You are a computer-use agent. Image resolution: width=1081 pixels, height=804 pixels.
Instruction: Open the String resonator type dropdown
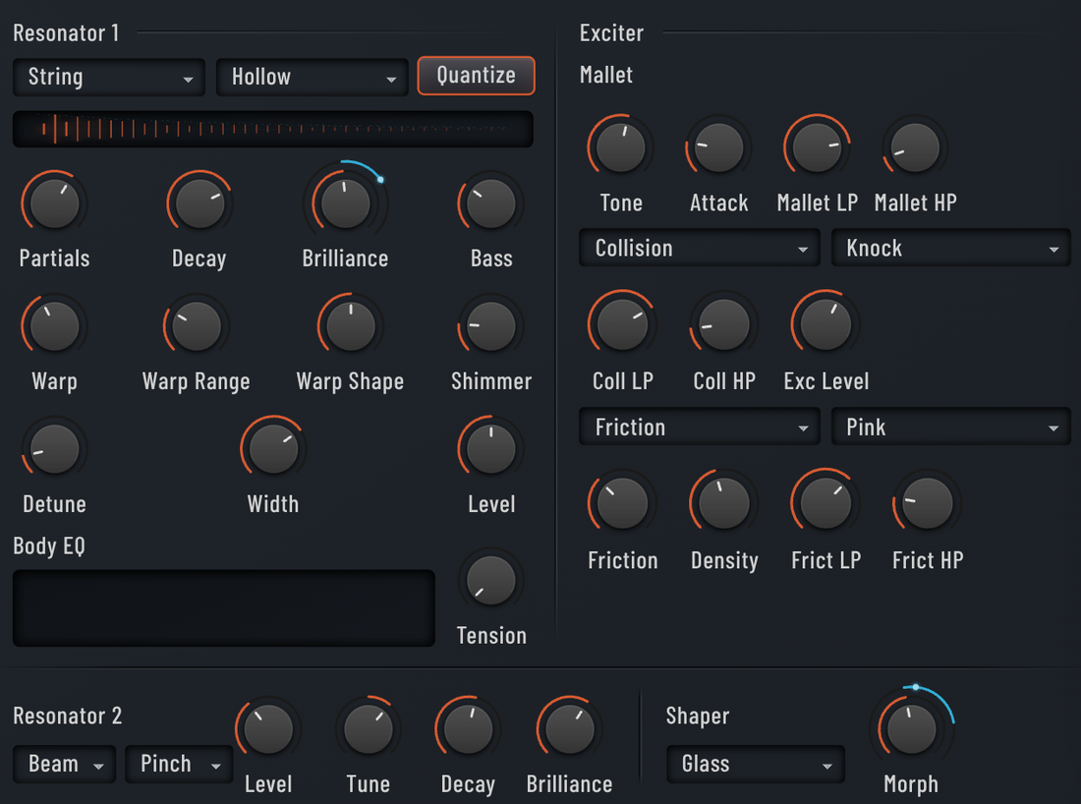[x=109, y=77]
